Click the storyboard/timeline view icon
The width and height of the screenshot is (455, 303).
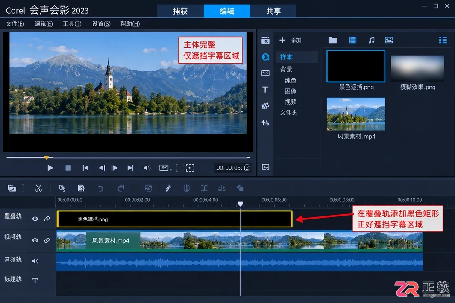coord(12,188)
